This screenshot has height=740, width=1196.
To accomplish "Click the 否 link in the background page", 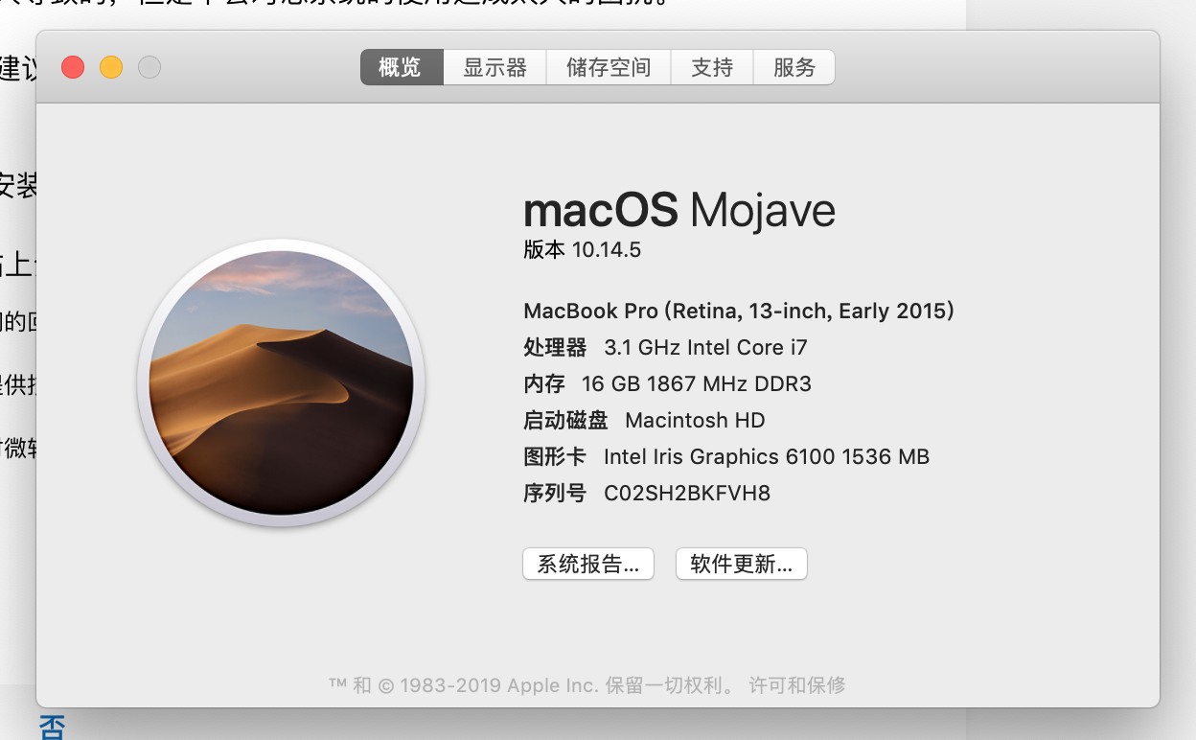I will tap(52, 728).
